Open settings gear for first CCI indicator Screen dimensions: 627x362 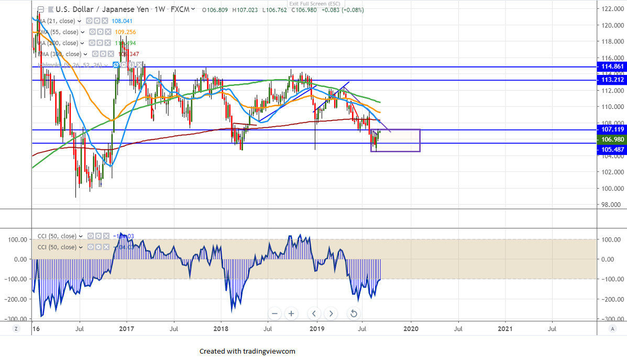point(97,236)
